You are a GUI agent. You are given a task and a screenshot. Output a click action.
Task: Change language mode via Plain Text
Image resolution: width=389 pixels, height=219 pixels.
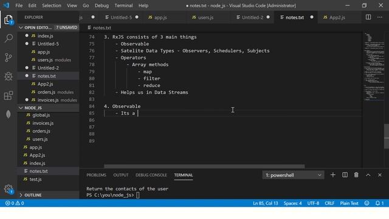click(x=349, y=203)
